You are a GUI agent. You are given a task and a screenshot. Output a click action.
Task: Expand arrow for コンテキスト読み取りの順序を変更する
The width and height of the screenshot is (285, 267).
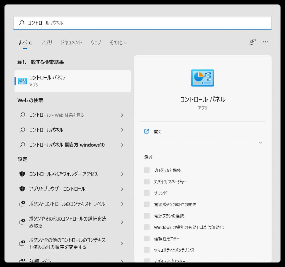pyautogui.click(x=122, y=243)
